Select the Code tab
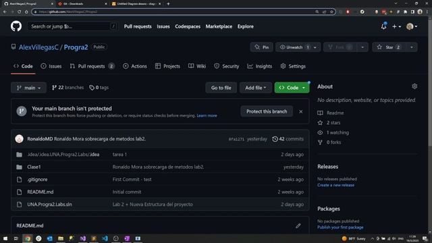Image resolution: width=432 pixels, height=243 pixels. pyautogui.click(x=23, y=66)
